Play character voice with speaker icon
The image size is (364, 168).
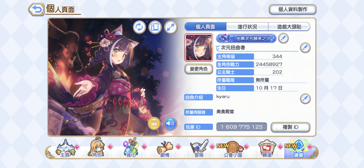tap(170, 123)
